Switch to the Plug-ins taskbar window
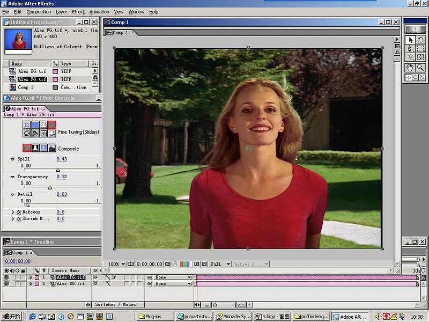Viewport: 429px width, 322px height. click(x=154, y=317)
